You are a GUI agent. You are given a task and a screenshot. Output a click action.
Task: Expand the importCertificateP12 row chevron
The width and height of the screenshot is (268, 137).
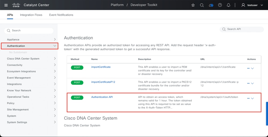tap(252, 83)
